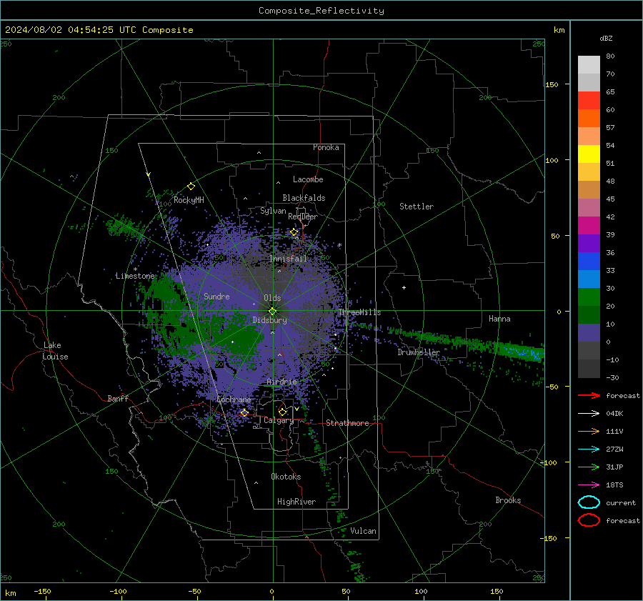The width and height of the screenshot is (643, 601).
Task: Click the yellow diamond marker below Cochrane
Action: coord(244,412)
